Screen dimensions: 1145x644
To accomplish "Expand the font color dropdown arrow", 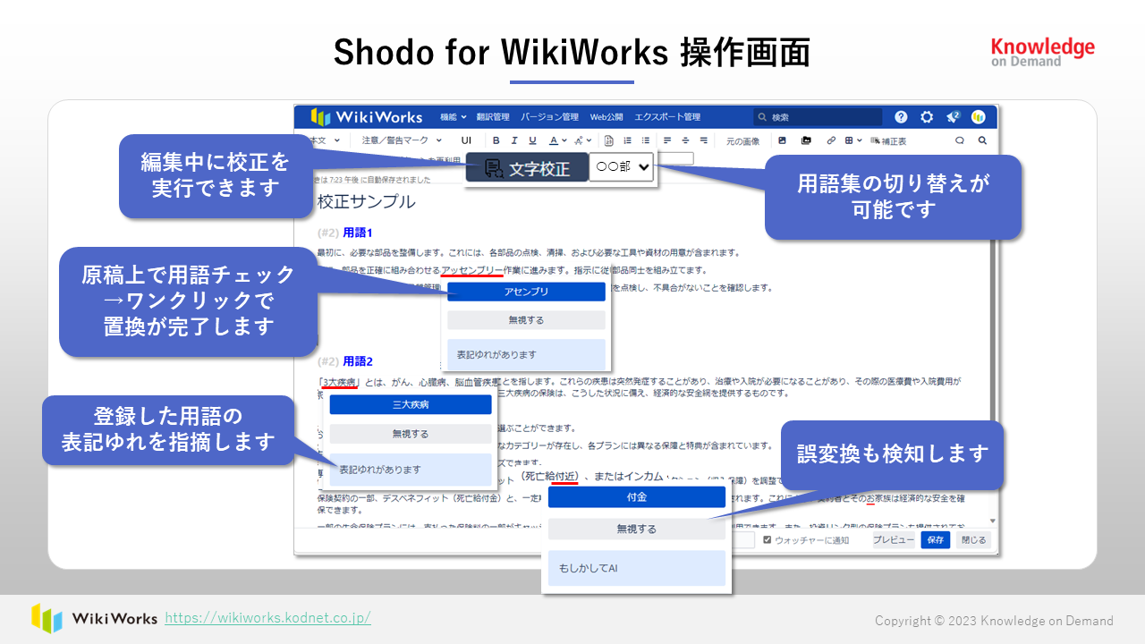I will (564, 140).
